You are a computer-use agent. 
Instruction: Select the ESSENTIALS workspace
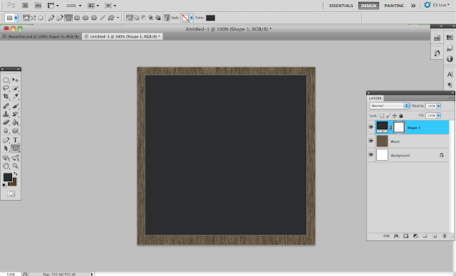pyautogui.click(x=341, y=6)
